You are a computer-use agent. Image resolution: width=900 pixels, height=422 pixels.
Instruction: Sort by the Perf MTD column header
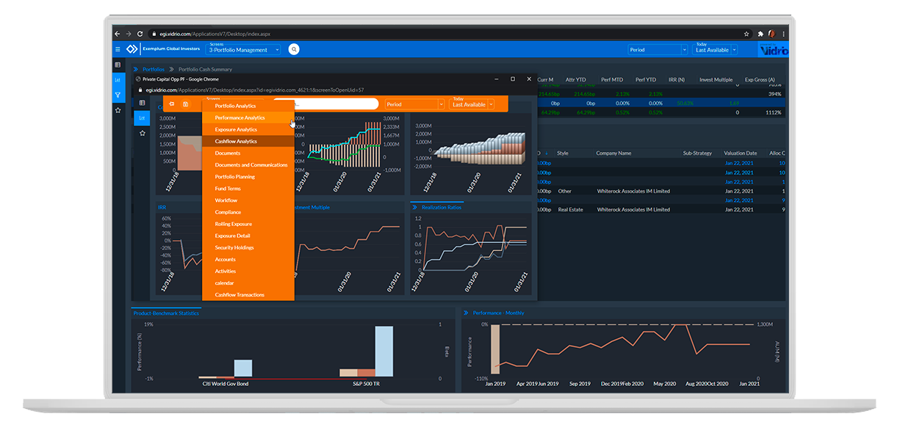pyautogui.click(x=611, y=79)
